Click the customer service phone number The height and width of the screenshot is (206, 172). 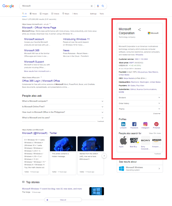click(x=141, y=59)
